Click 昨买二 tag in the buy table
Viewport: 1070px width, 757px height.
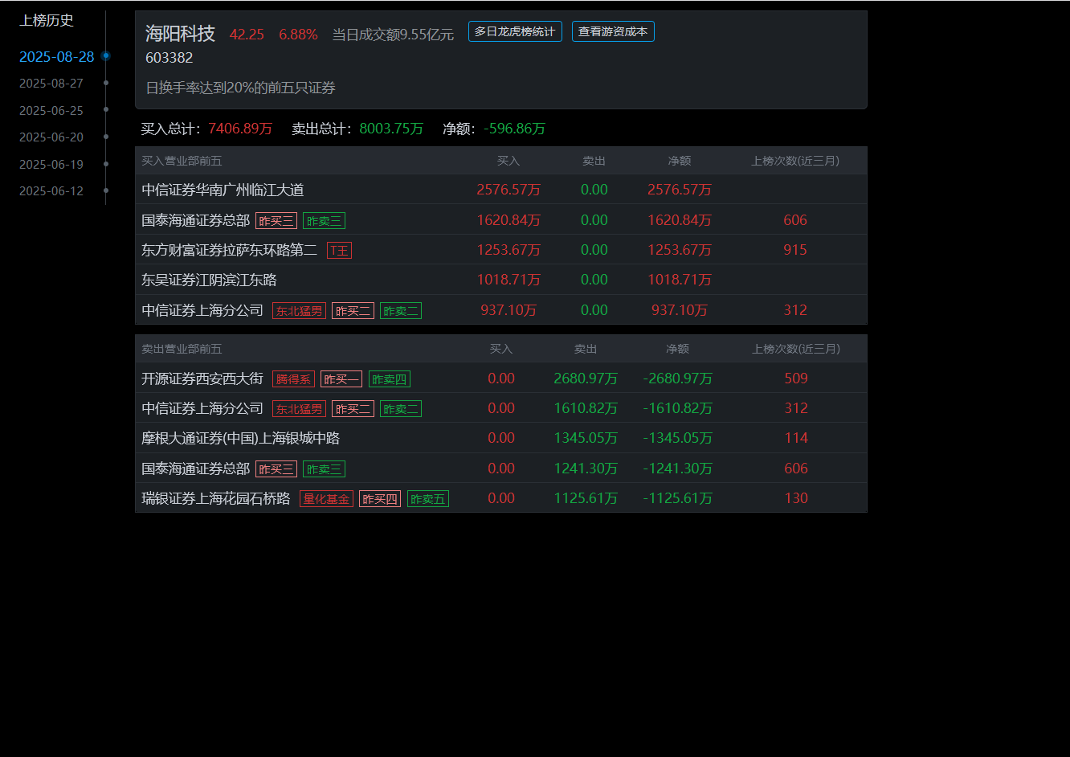[x=353, y=311]
